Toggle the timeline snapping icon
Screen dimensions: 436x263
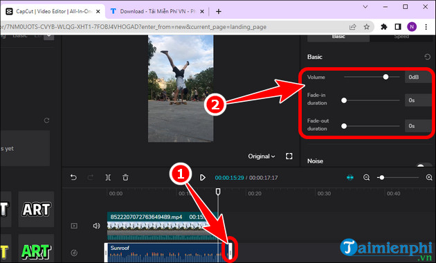point(350,177)
